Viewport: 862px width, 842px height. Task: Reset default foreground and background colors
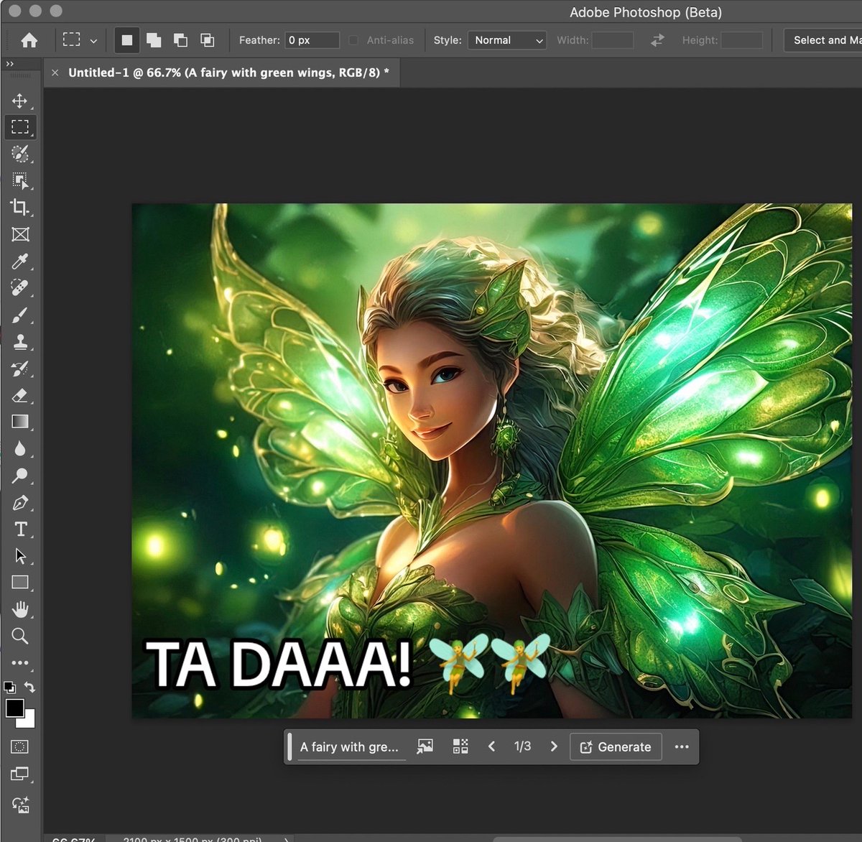click(9, 688)
